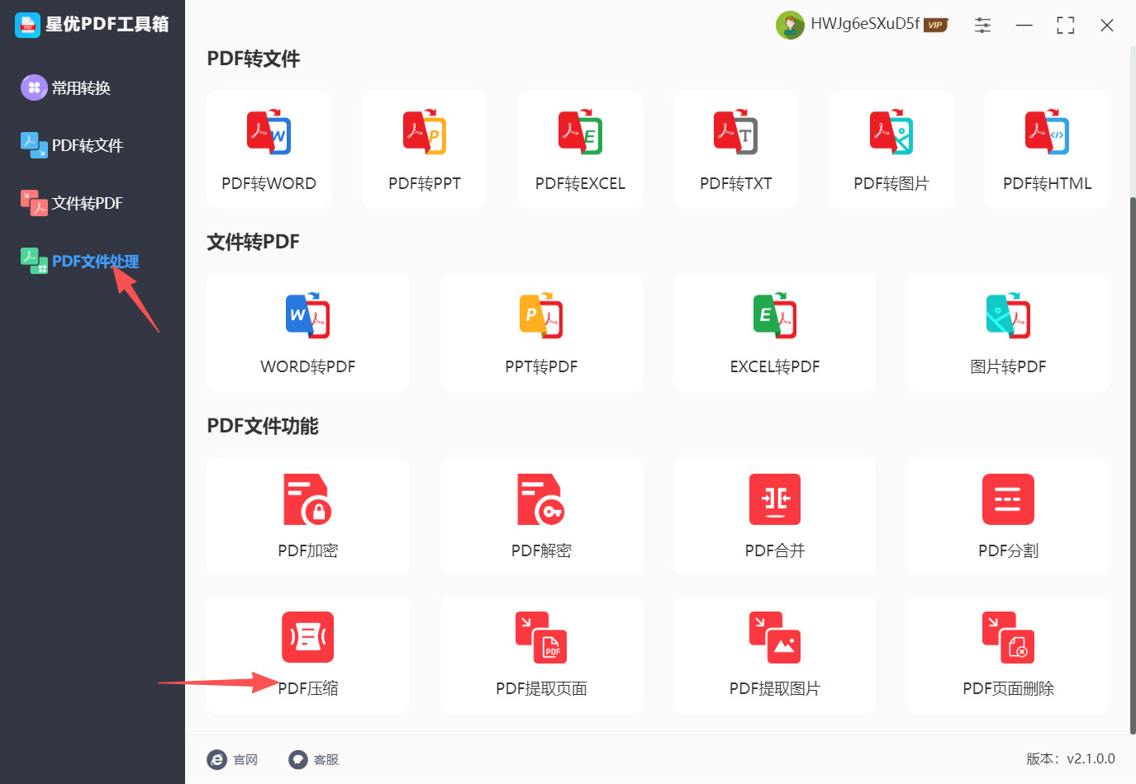Click the PDF压缩 label text
This screenshot has width=1136, height=784.
point(307,688)
